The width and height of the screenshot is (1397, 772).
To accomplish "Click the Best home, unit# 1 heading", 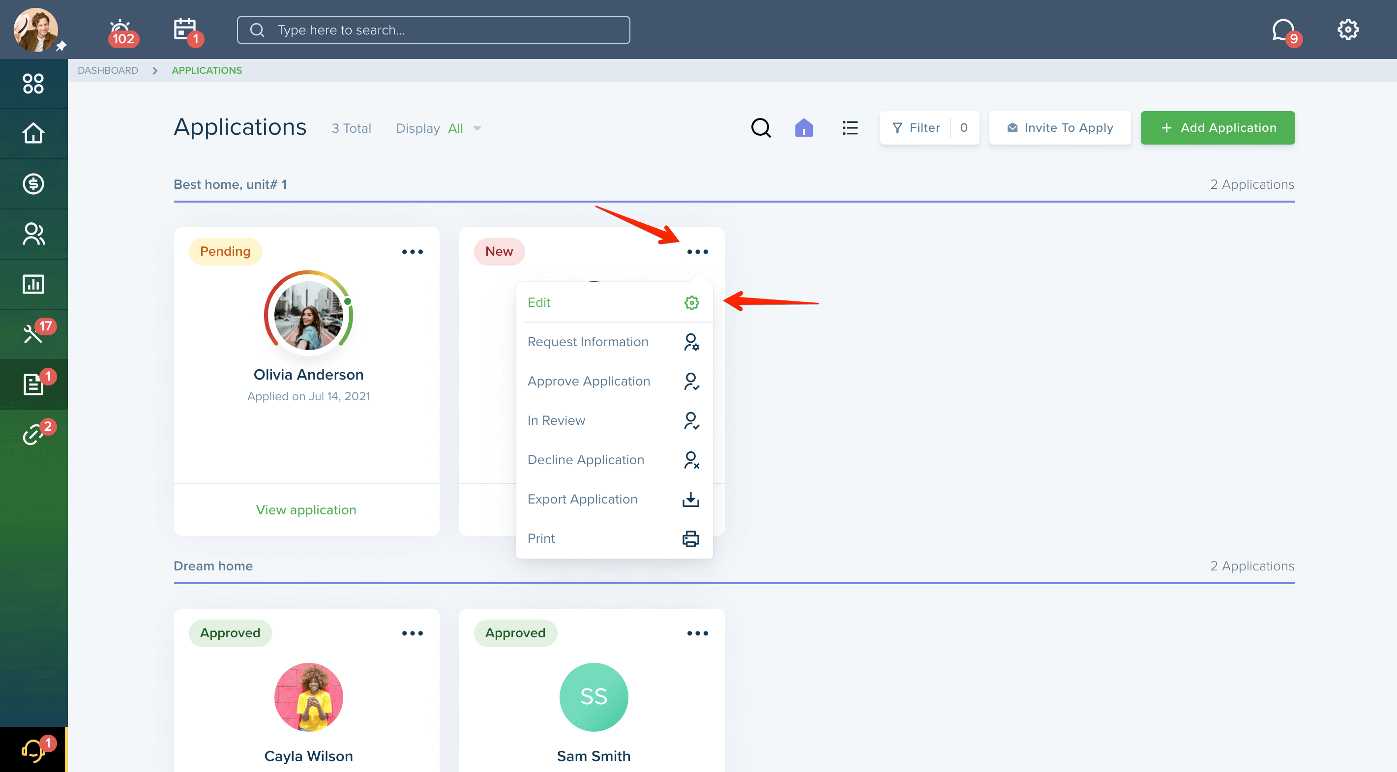I will coord(230,184).
